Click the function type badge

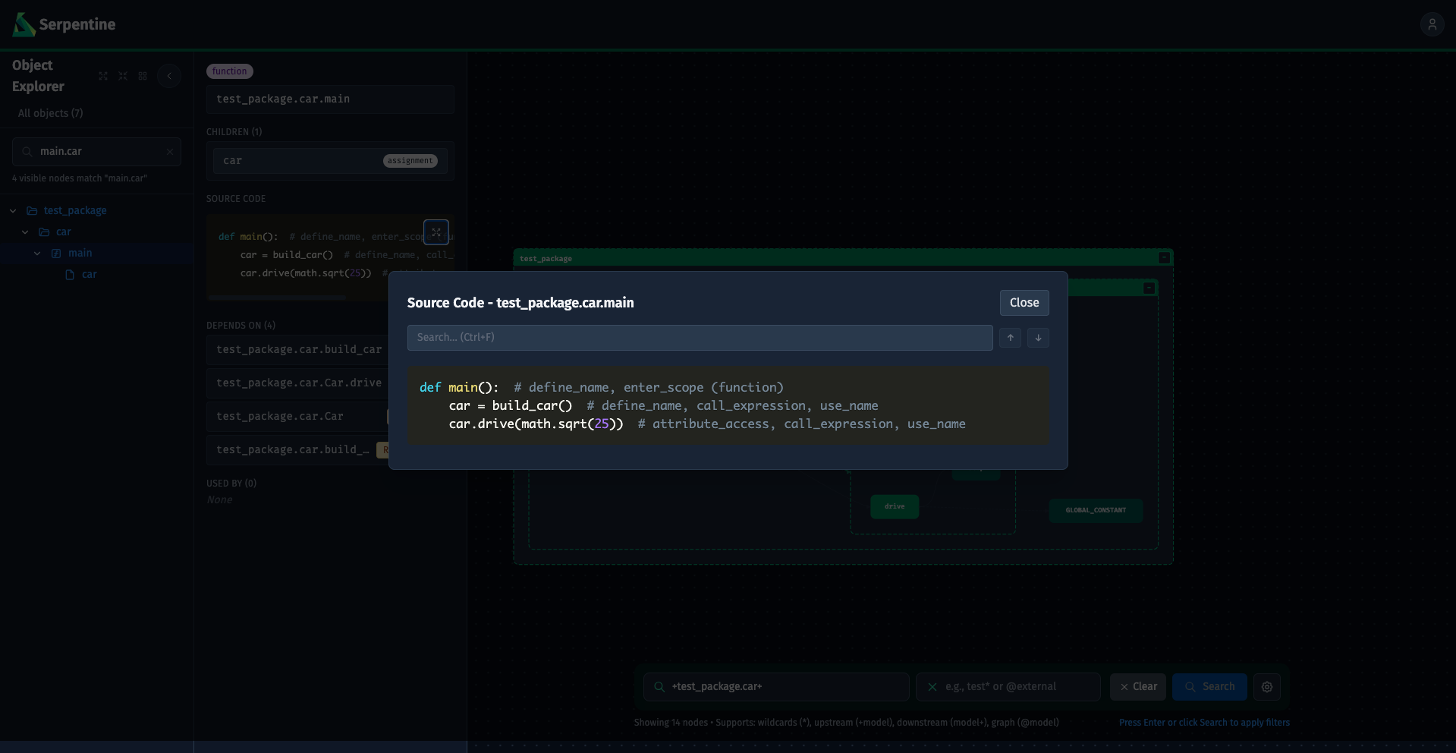click(230, 71)
